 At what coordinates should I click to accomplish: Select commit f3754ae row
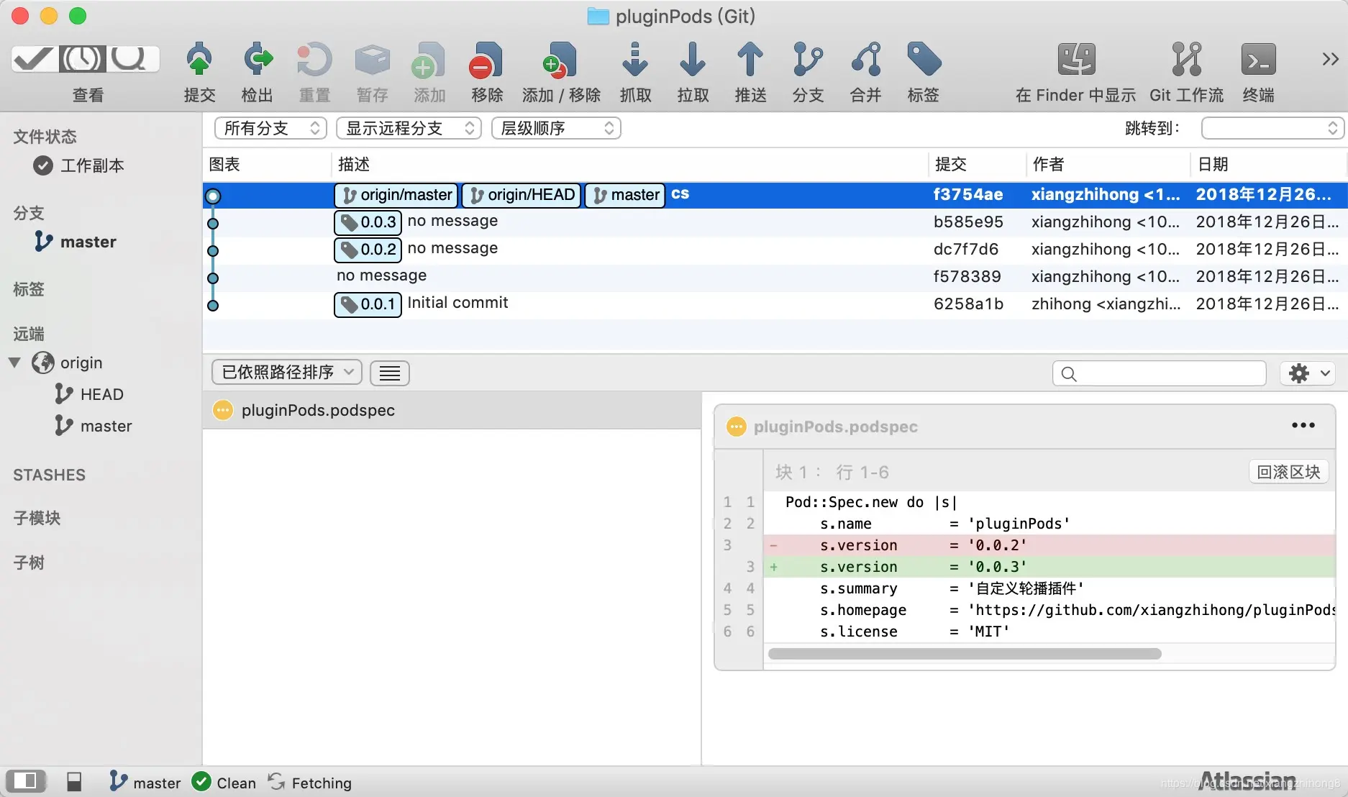[x=775, y=195]
